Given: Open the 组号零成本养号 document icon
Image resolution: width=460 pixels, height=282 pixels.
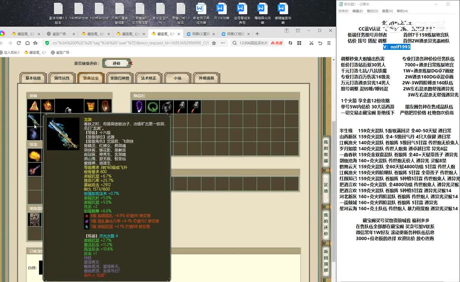Looking at the screenshot, I should 242,13.
